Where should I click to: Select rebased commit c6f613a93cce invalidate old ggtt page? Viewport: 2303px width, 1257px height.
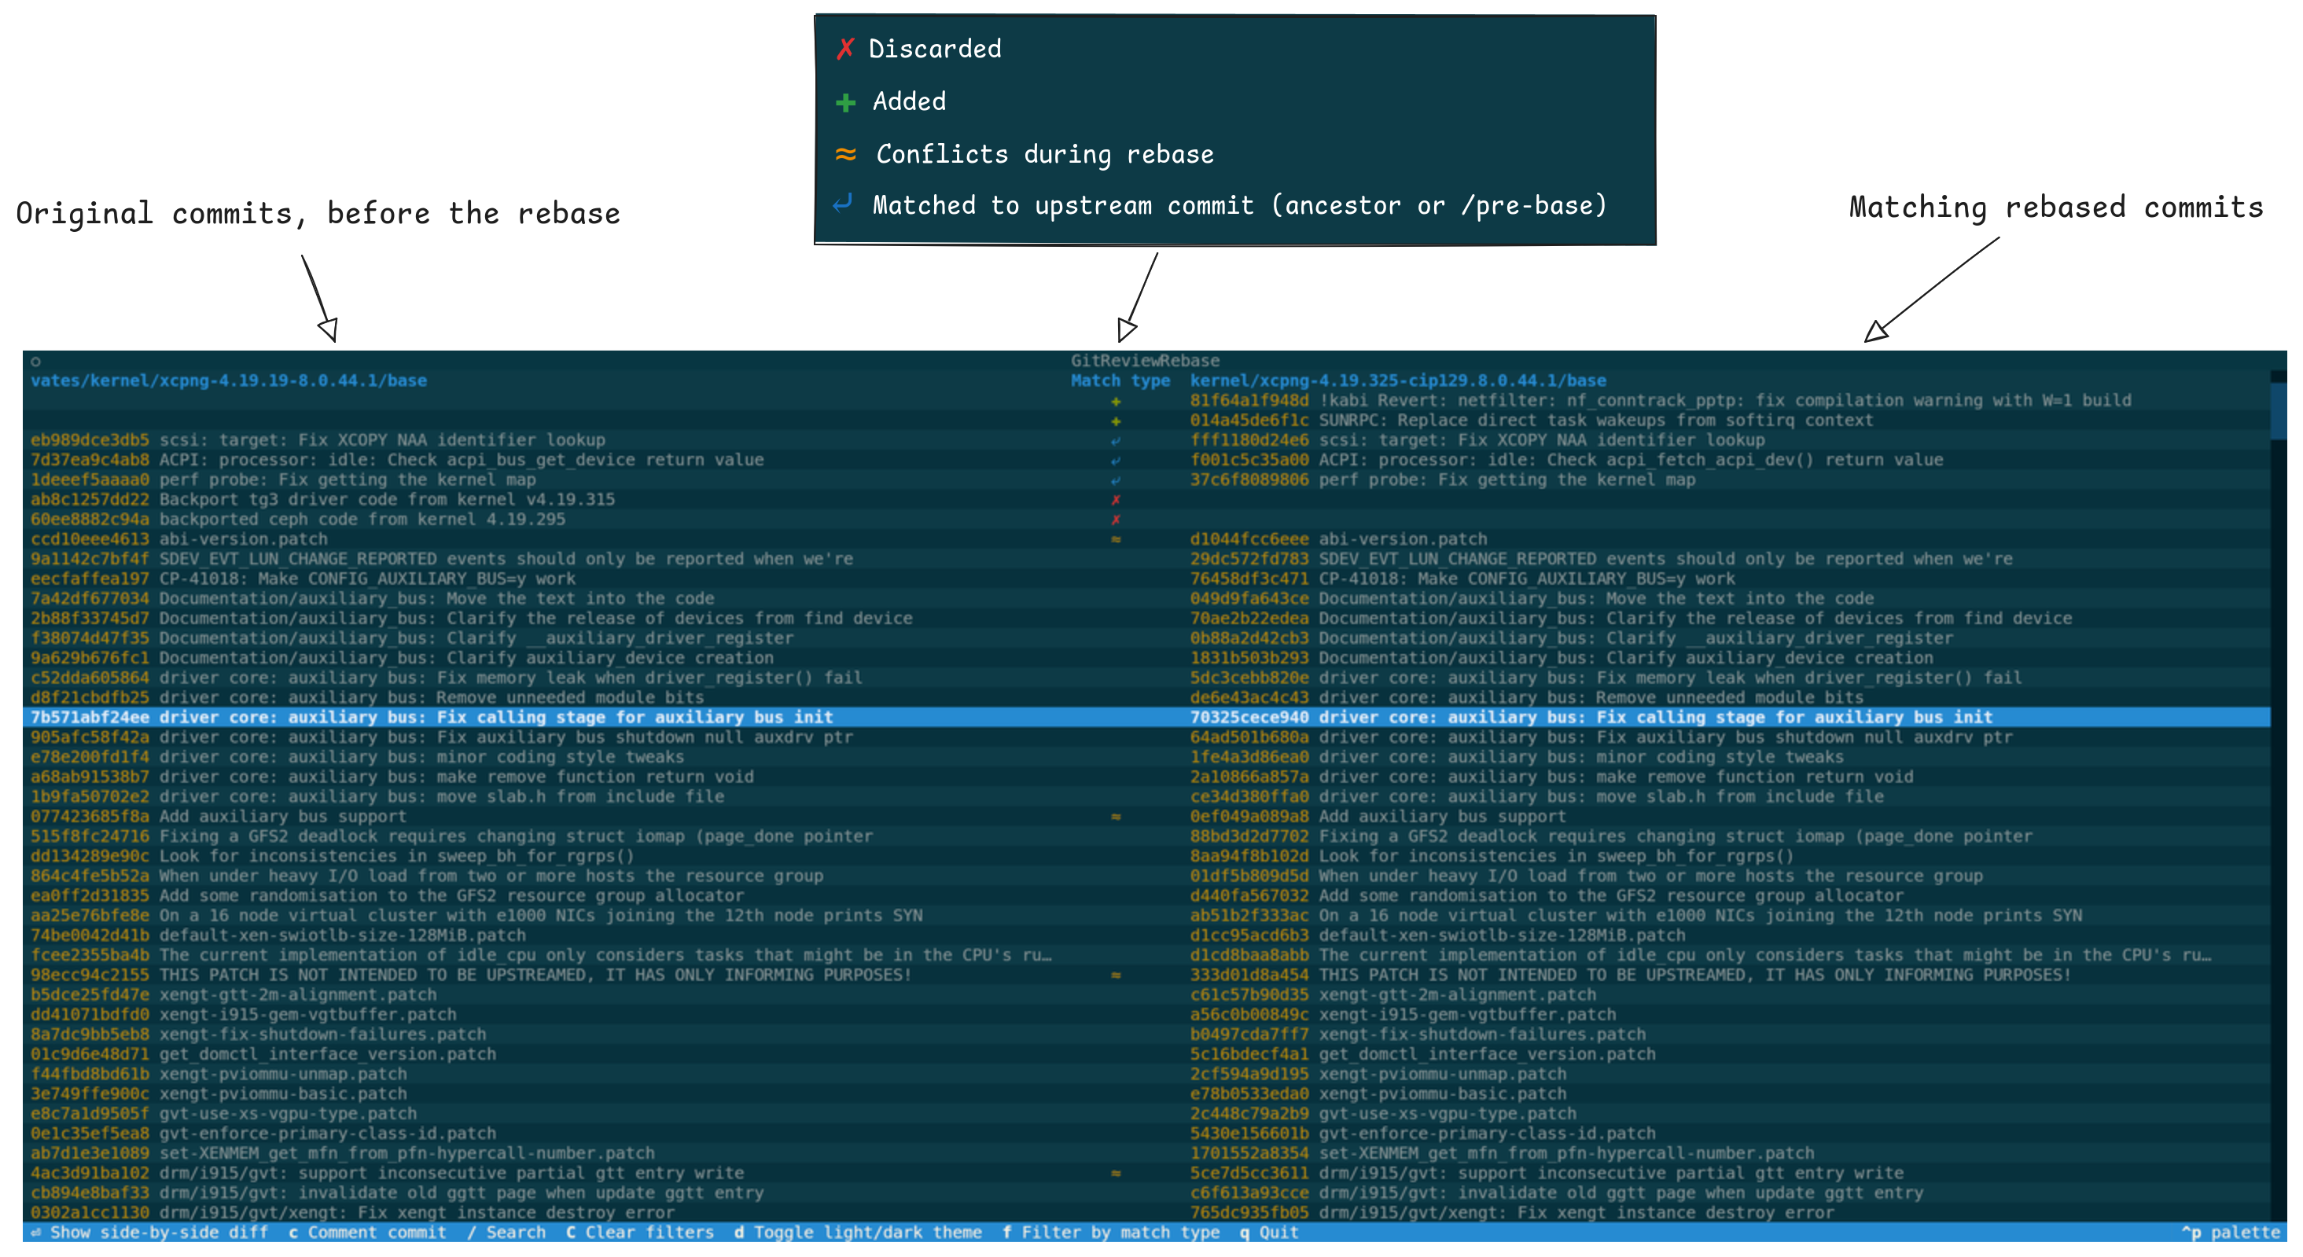click(1557, 1193)
